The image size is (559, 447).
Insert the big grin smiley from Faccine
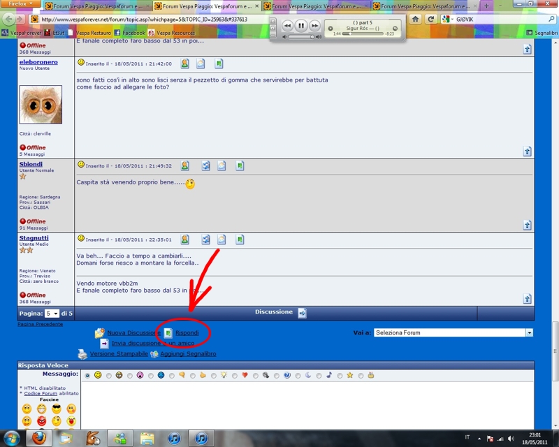click(42, 409)
